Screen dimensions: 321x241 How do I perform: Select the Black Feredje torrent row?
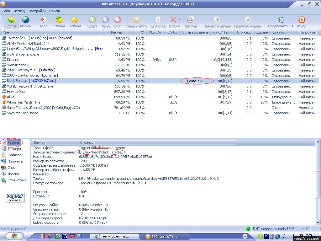tap(160, 81)
